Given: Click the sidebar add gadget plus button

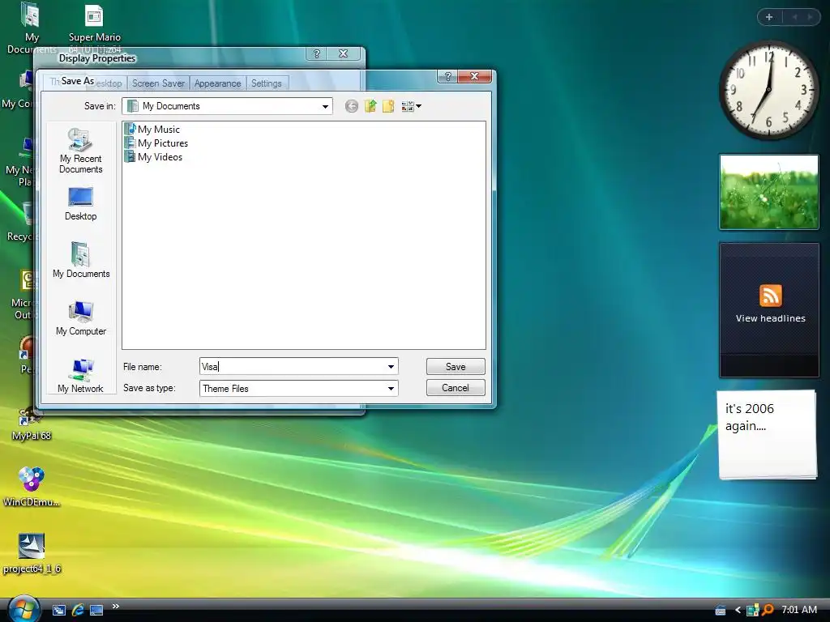Looking at the screenshot, I should (x=769, y=17).
